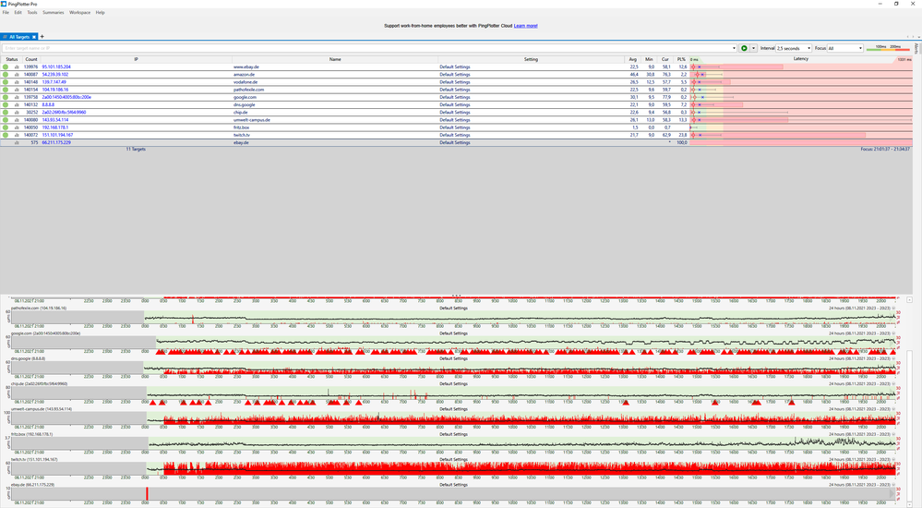This screenshot has height=508, width=922.
Task: Sort by the Count column header
Action: coord(31,59)
